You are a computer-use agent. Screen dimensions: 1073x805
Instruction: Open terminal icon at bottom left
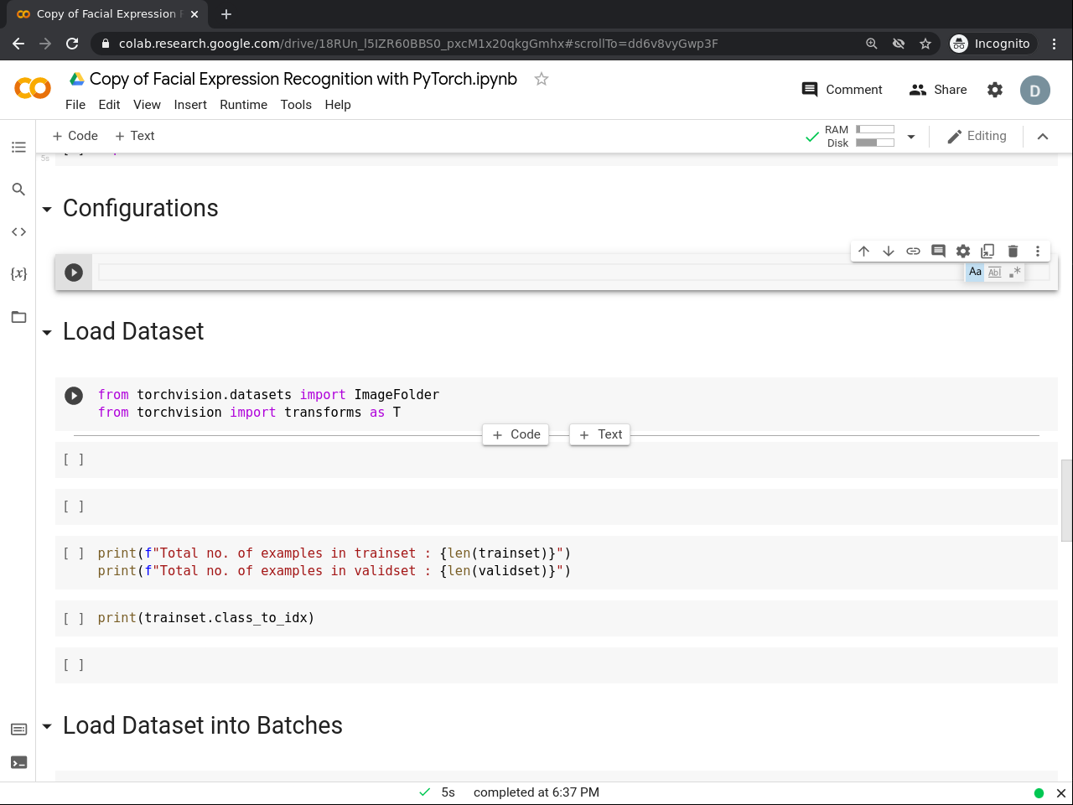(x=18, y=762)
